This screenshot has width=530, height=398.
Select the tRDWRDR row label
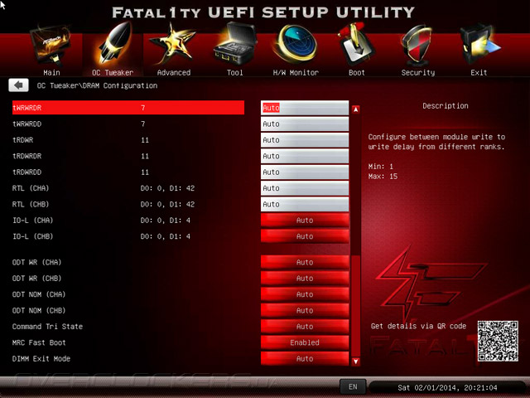(x=27, y=156)
